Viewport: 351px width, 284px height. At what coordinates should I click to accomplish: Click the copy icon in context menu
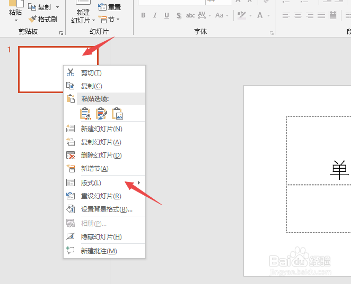pos(71,86)
